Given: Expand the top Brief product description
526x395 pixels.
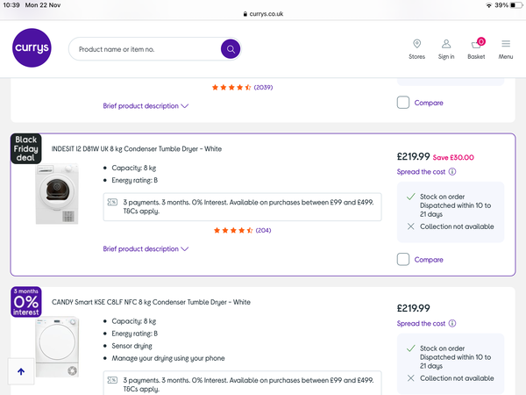Looking at the screenshot, I should tap(146, 106).
